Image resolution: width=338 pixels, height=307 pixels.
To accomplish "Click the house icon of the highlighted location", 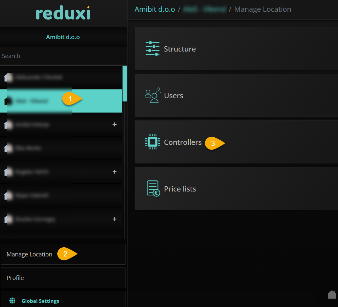I will coord(8,101).
